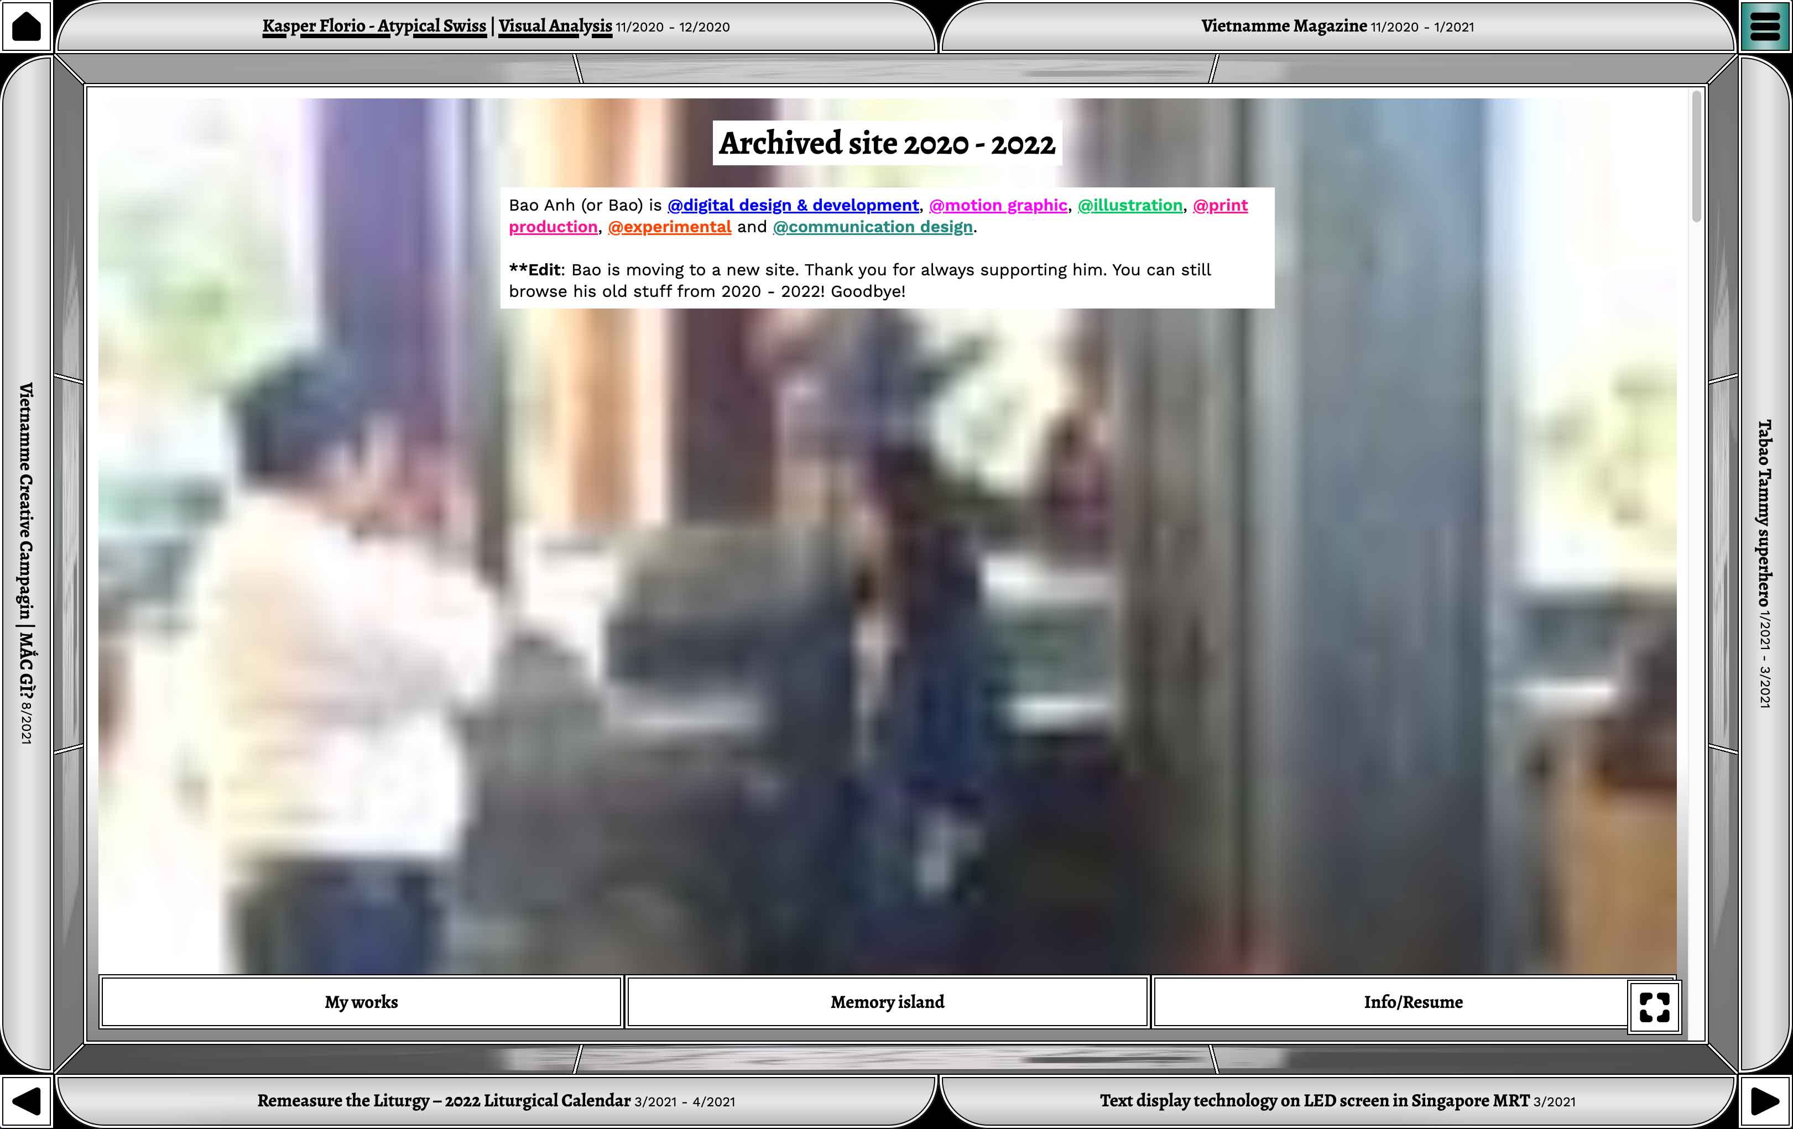The width and height of the screenshot is (1793, 1129).
Task: Follow the @motion graphic link
Action: pos(998,206)
